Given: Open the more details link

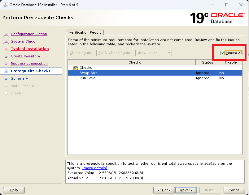Looking at the screenshot, I should (95, 168).
